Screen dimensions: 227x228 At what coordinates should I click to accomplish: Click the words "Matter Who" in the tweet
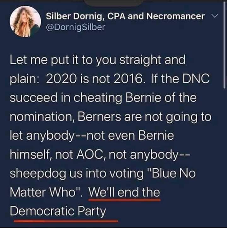click(x=42, y=192)
